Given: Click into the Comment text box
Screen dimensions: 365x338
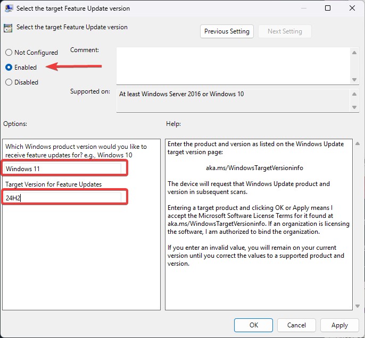Looking at the screenshot, I should [233, 66].
